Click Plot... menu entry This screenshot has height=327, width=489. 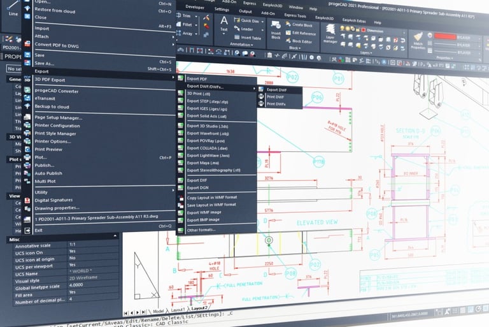(x=41, y=157)
